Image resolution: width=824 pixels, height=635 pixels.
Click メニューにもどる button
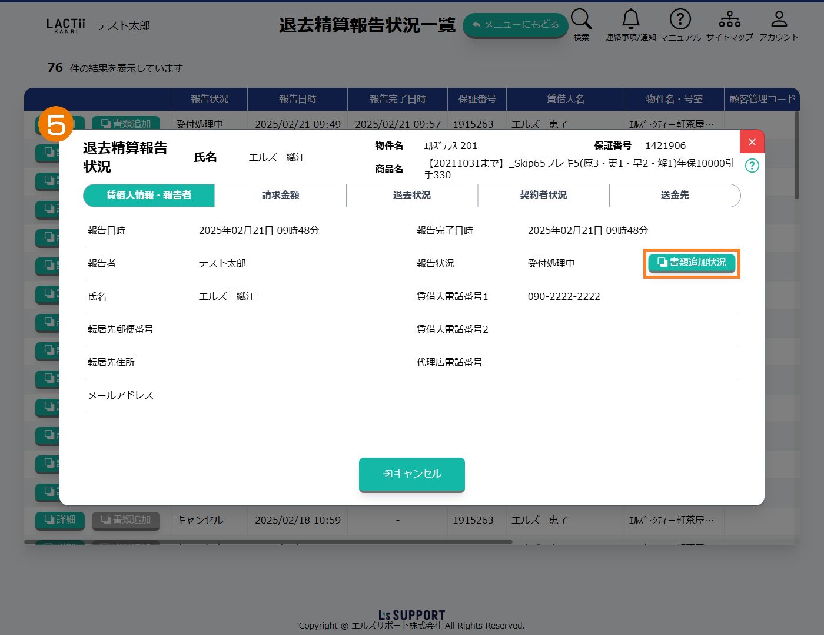pos(515,25)
